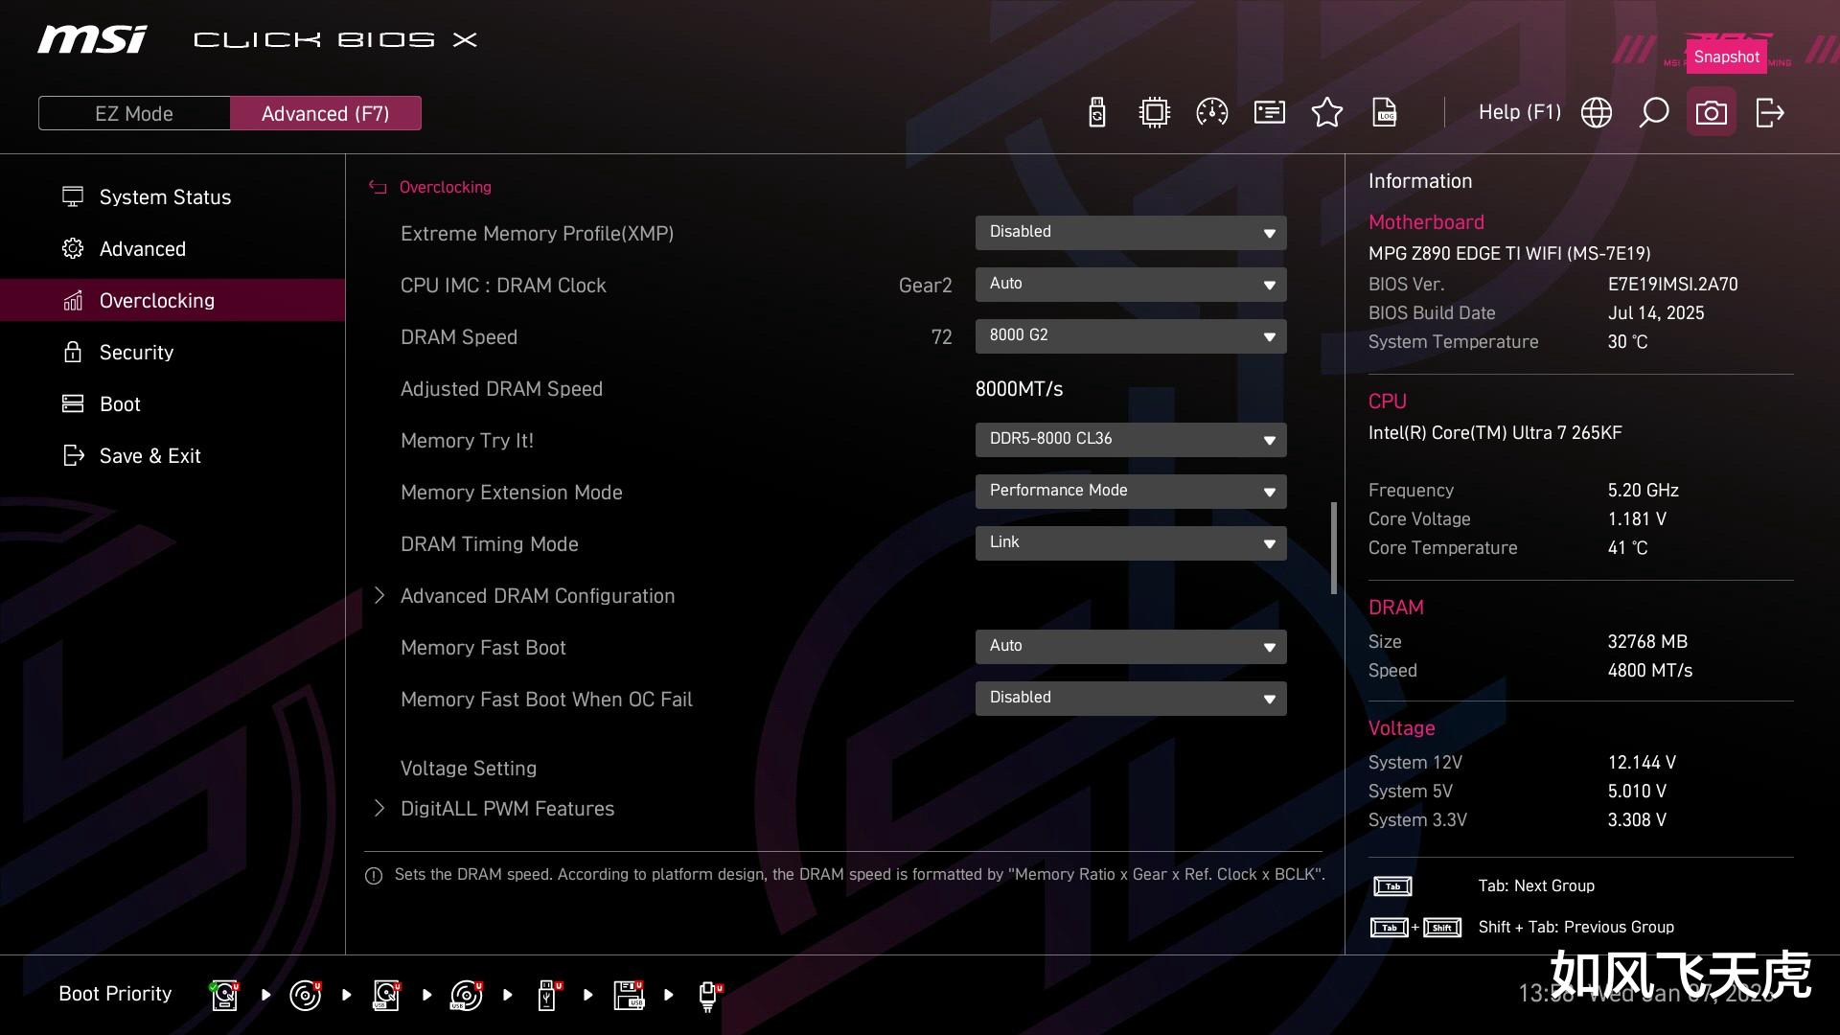
Task: Open Memory Try It! dropdown
Action: pyautogui.click(x=1131, y=439)
